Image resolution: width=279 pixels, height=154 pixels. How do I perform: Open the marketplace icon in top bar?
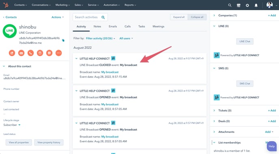tap(238, 5)
